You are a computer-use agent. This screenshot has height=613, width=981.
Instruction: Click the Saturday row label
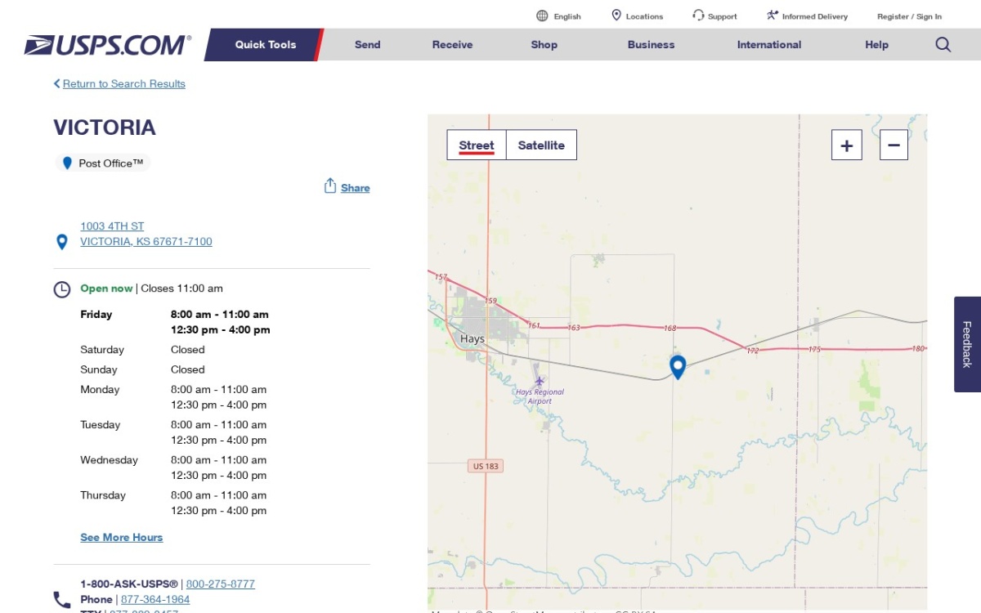(102, 349)
